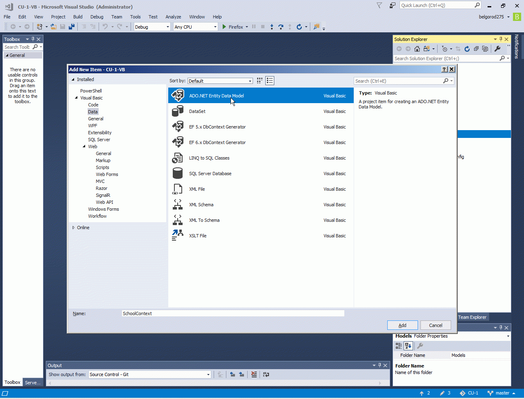Select the Windows Forms category in tree

(x=104, y=209)
